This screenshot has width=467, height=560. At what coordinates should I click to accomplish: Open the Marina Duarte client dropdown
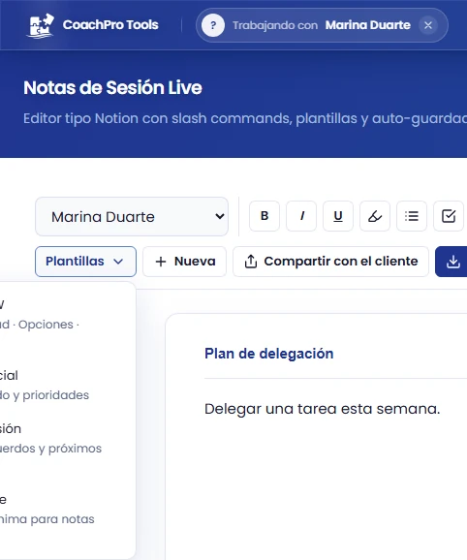pyautogui.click(x=132, y=216)
